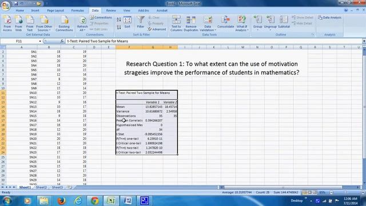
Task: Open What-If Analysis menu
Action: click(x=241, y=23)
